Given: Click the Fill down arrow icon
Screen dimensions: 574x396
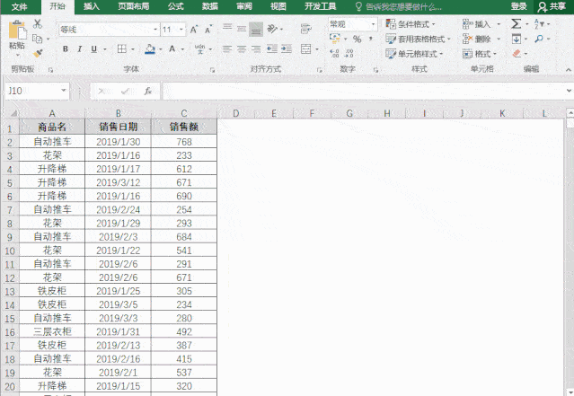Looking at the screenshot, I should pos(517,39).
